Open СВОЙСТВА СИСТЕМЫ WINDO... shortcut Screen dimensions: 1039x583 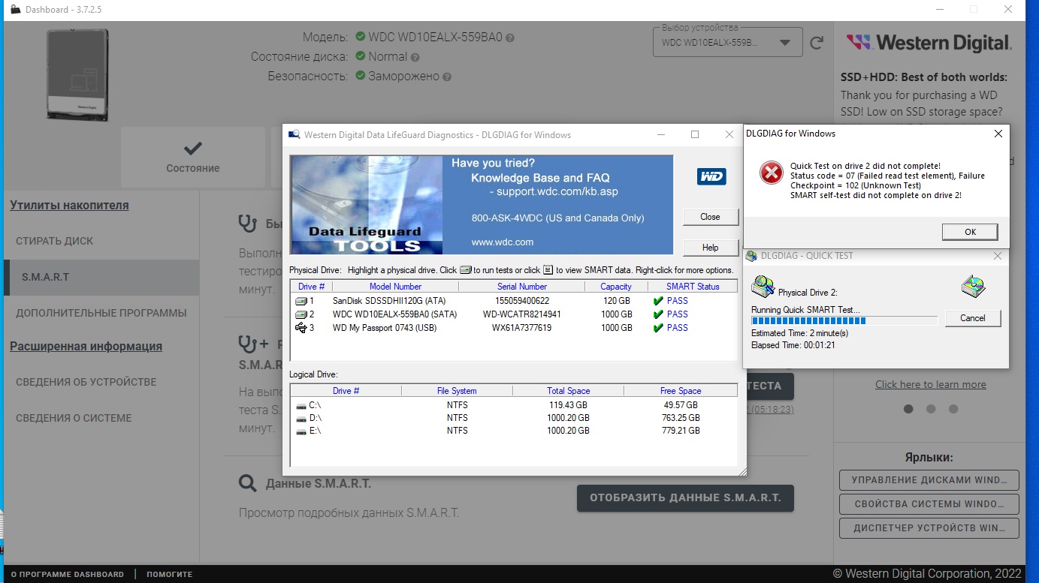[x=929, y=504]
